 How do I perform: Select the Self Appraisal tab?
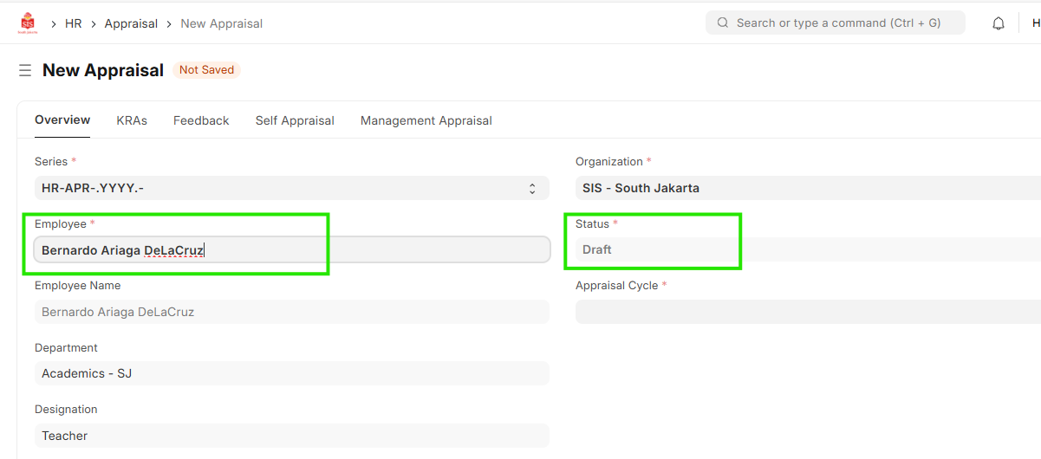point(295,120)
